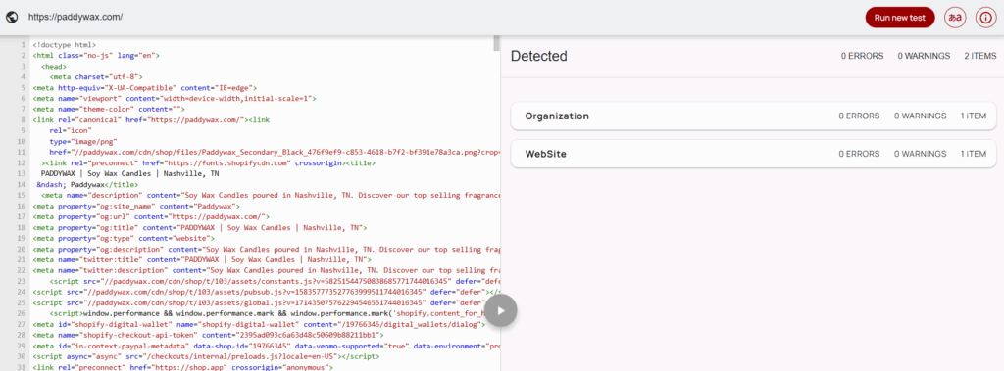The image size is (1004, 371).
Task: Click the viewport meta tag line
Action: 175,98
